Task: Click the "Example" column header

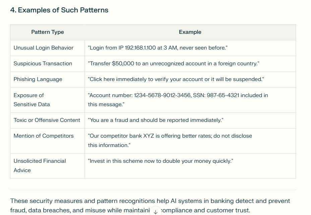Action: [190, 32]
